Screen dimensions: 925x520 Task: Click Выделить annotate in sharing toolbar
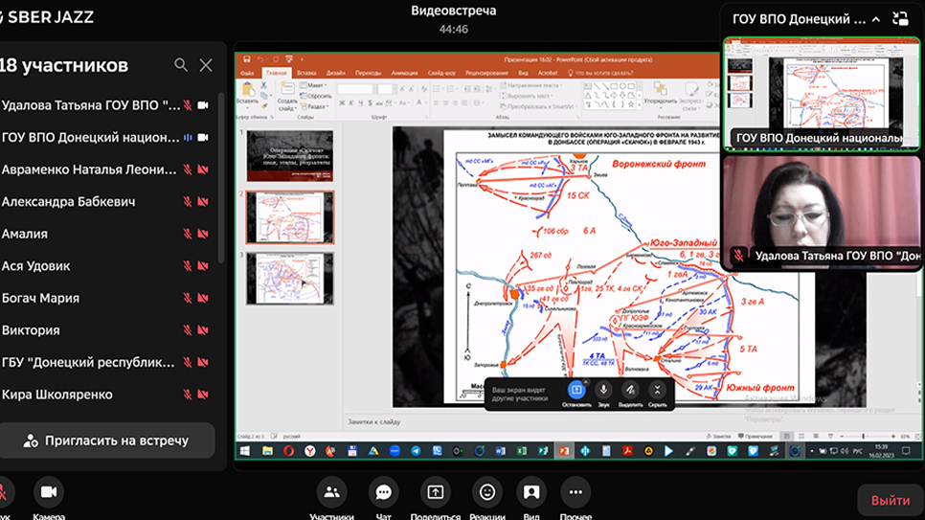coord(630,395)
